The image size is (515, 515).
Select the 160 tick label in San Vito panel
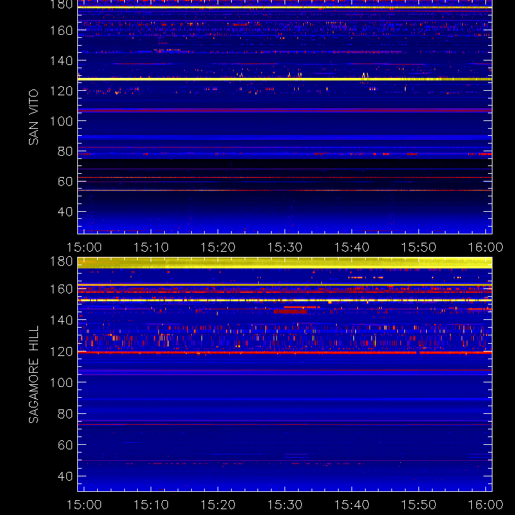(x=61, y=30)
